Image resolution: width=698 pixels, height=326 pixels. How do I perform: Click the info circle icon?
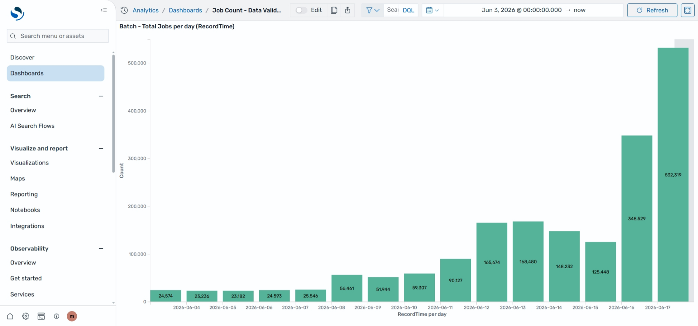(x=56, y=316)
